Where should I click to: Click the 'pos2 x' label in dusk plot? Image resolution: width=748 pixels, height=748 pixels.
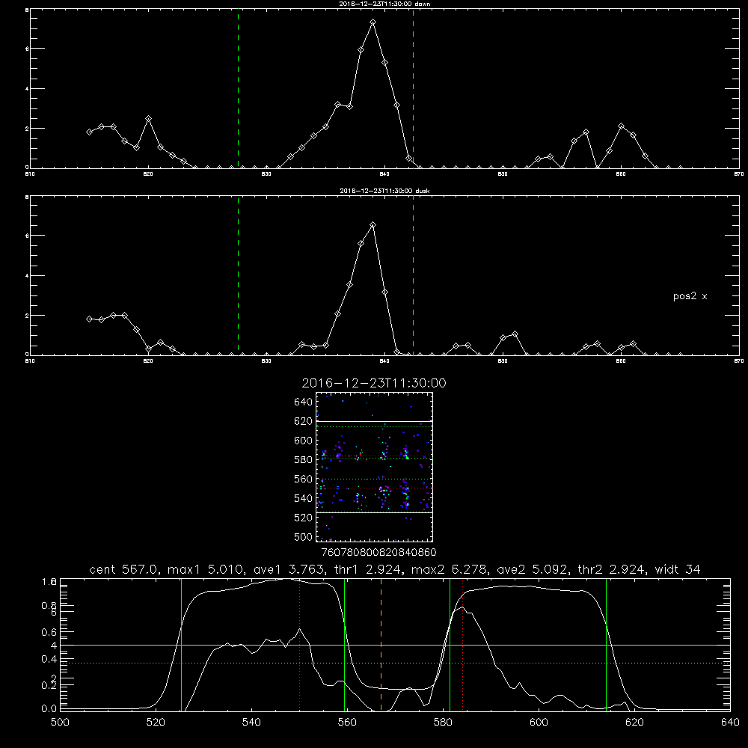[690, 296]
